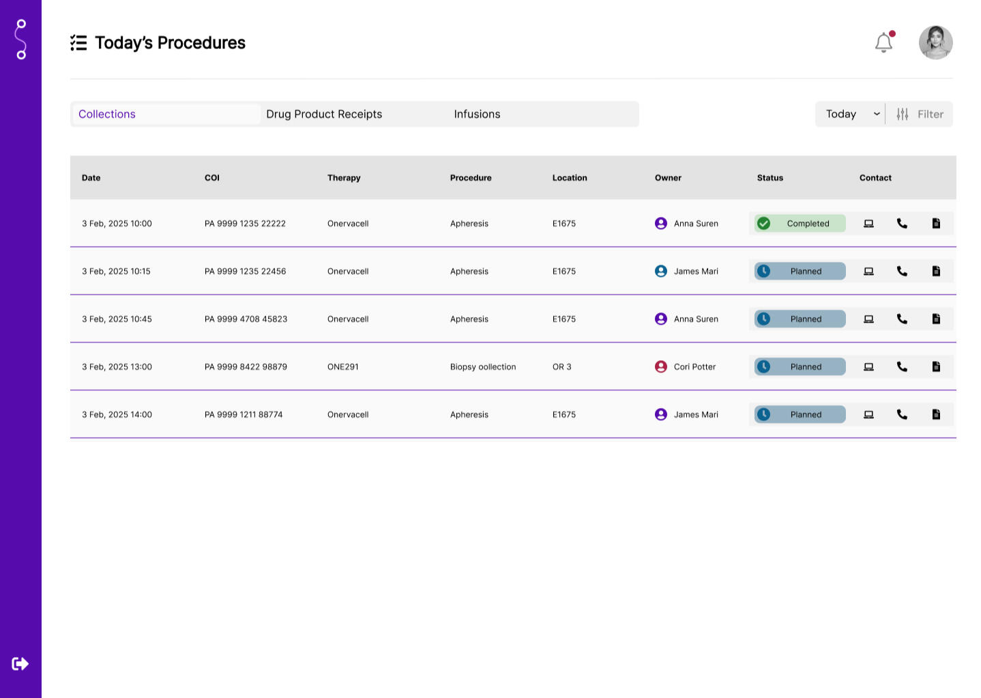Viewport: 981px width, 698px height.
Task: Click Cori Potter's red owner avatar icon
Action: tap(660, 366)
